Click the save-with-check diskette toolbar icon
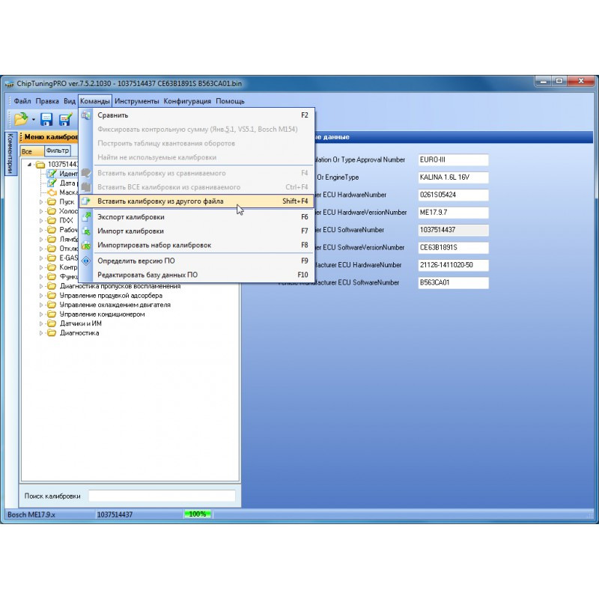 coord(66,118)
